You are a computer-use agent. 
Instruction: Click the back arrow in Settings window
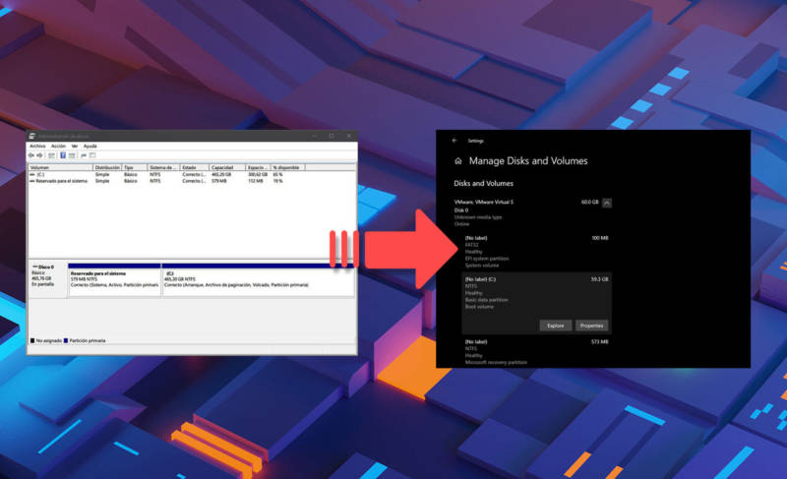coord(454,141)
